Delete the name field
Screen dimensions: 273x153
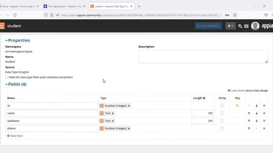coord(264,113)
